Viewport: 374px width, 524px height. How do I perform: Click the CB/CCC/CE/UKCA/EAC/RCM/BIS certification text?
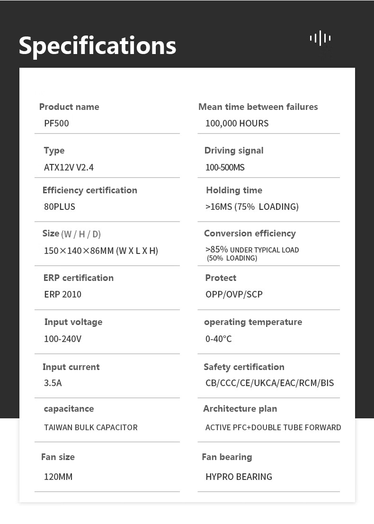269,383
